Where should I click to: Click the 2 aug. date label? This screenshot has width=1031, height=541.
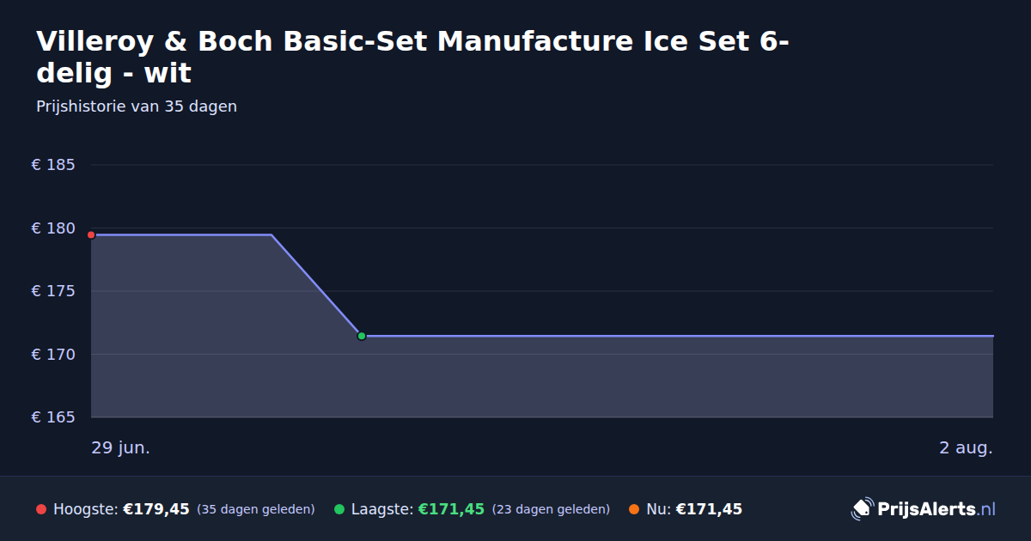click(966, 448)
